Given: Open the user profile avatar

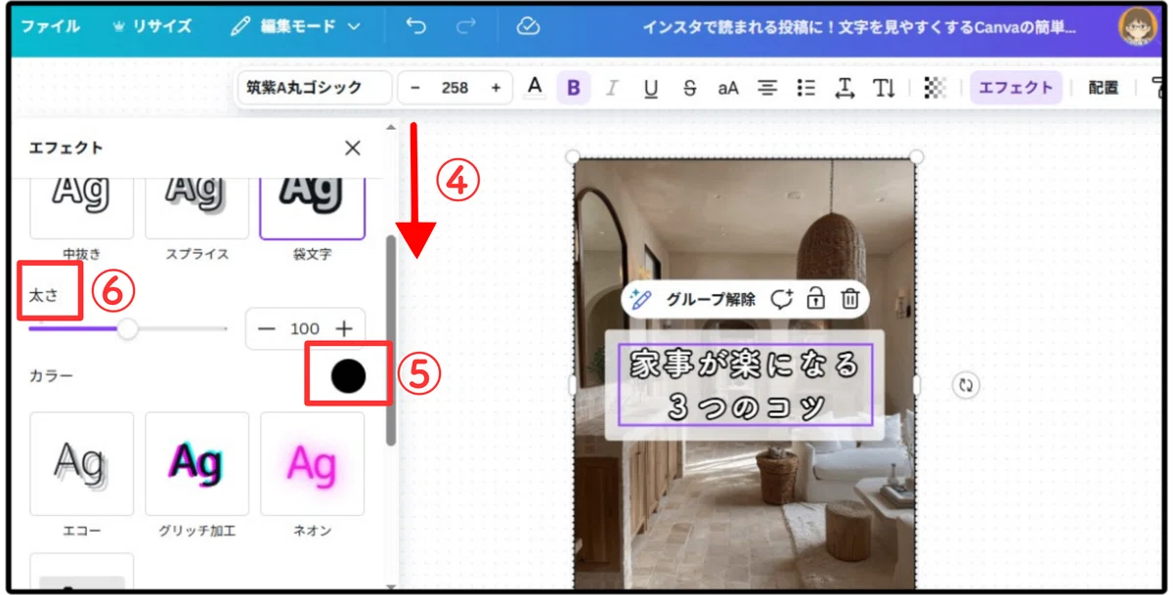Looking at the screenshot, I should pos(1138,26).
